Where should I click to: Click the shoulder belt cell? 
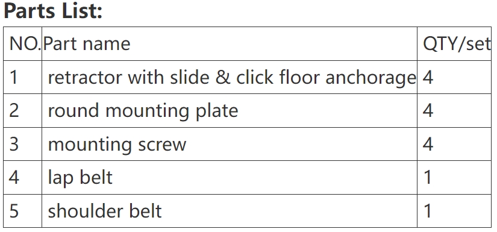tap(229, 211)
